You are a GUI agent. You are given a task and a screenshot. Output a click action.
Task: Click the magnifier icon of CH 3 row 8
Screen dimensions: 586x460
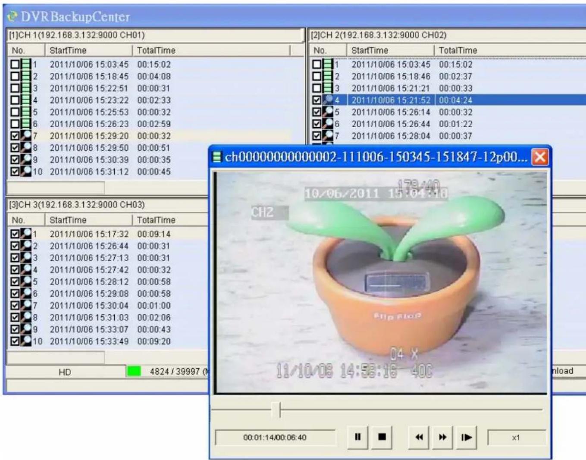pyautogui.click(x=26, y=317)
